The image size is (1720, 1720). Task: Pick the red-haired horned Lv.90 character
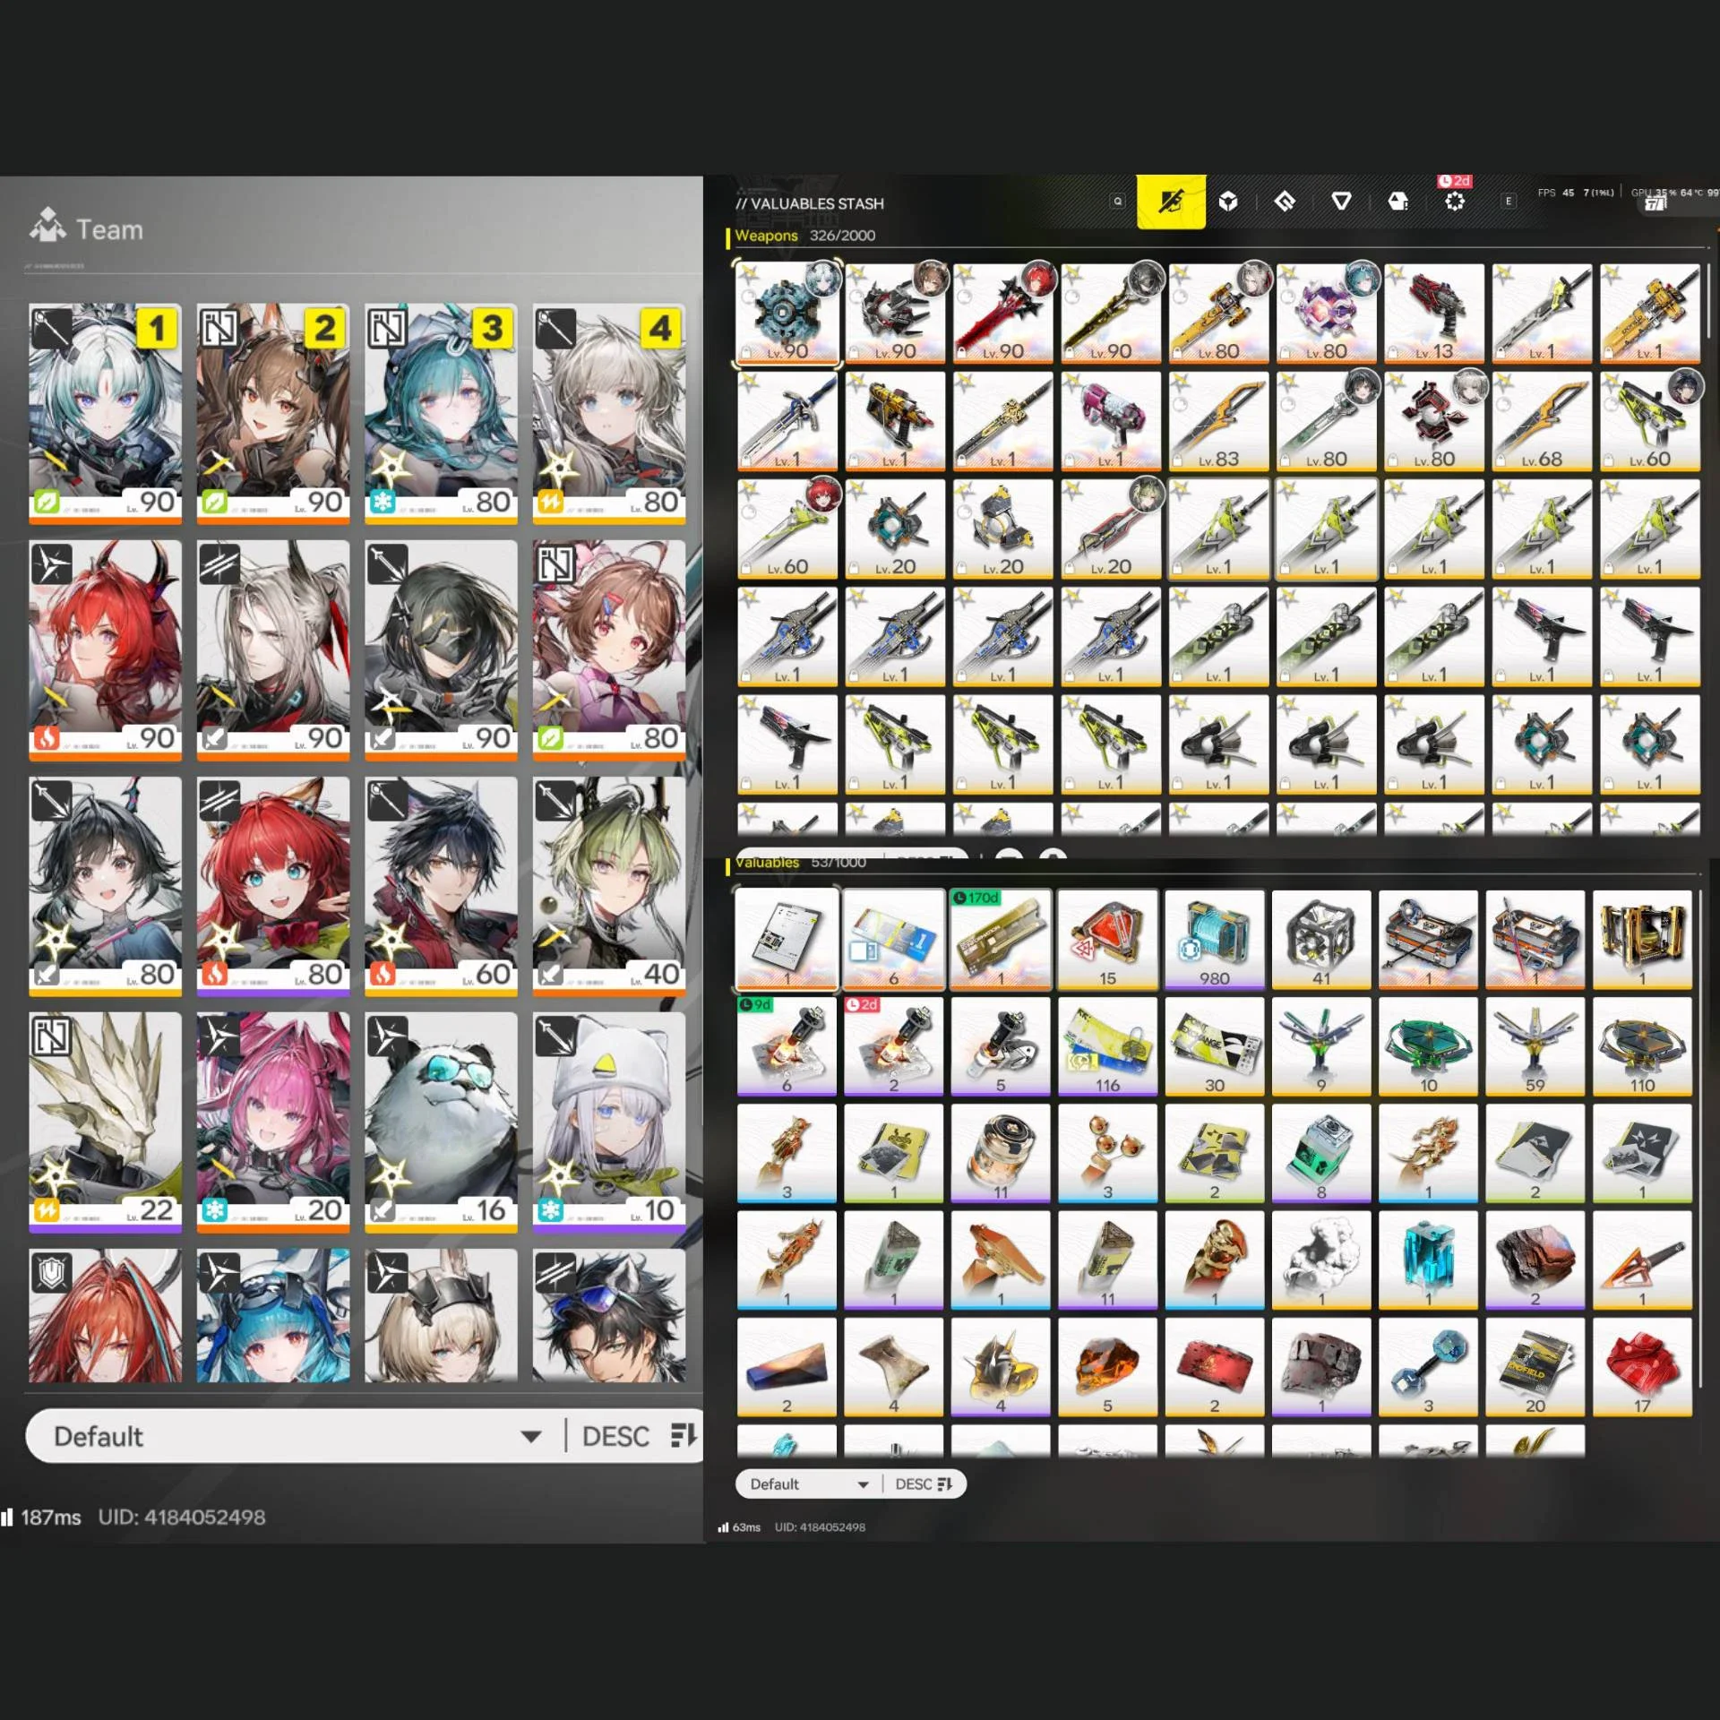105,649
